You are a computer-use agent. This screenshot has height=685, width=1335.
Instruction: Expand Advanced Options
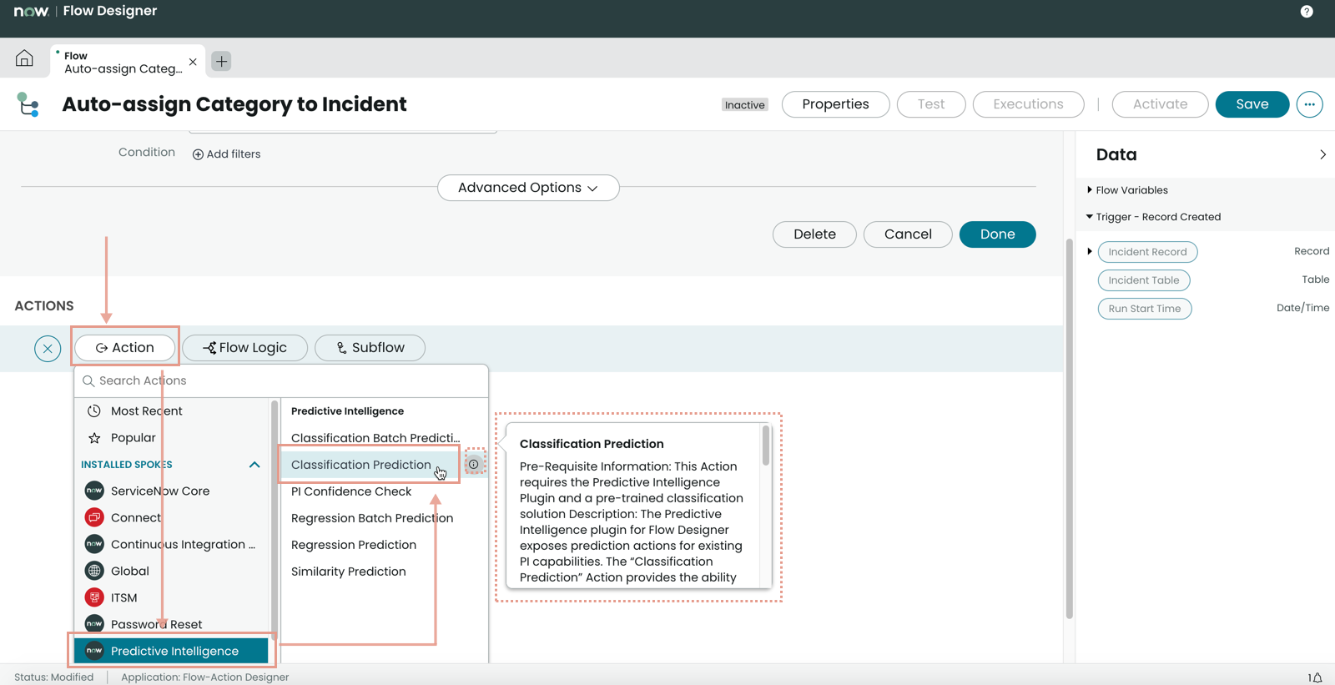528,188
